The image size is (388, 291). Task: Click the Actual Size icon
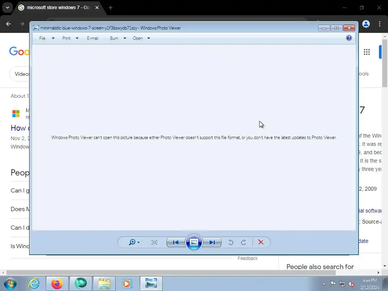[x=155, y=242]
